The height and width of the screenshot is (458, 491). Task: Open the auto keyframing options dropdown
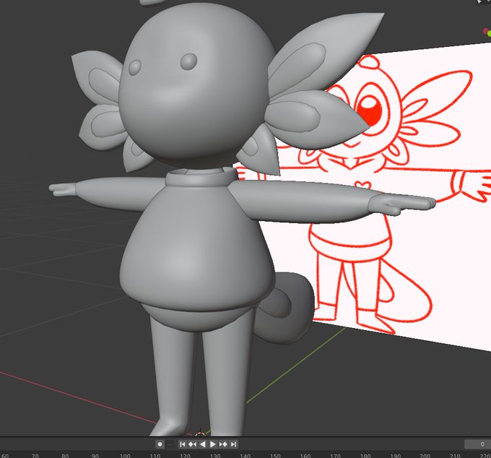[x=170, y=444]
